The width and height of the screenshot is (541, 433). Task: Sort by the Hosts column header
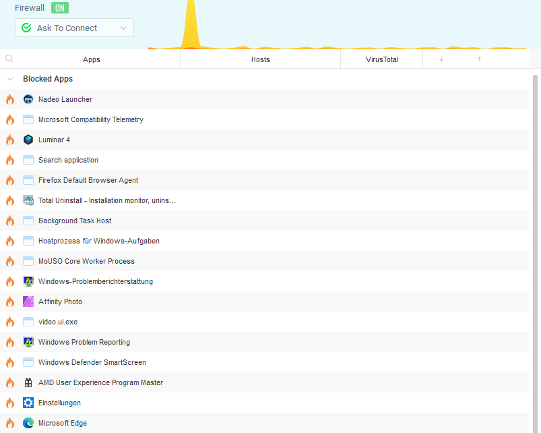[x=261, y=59]
